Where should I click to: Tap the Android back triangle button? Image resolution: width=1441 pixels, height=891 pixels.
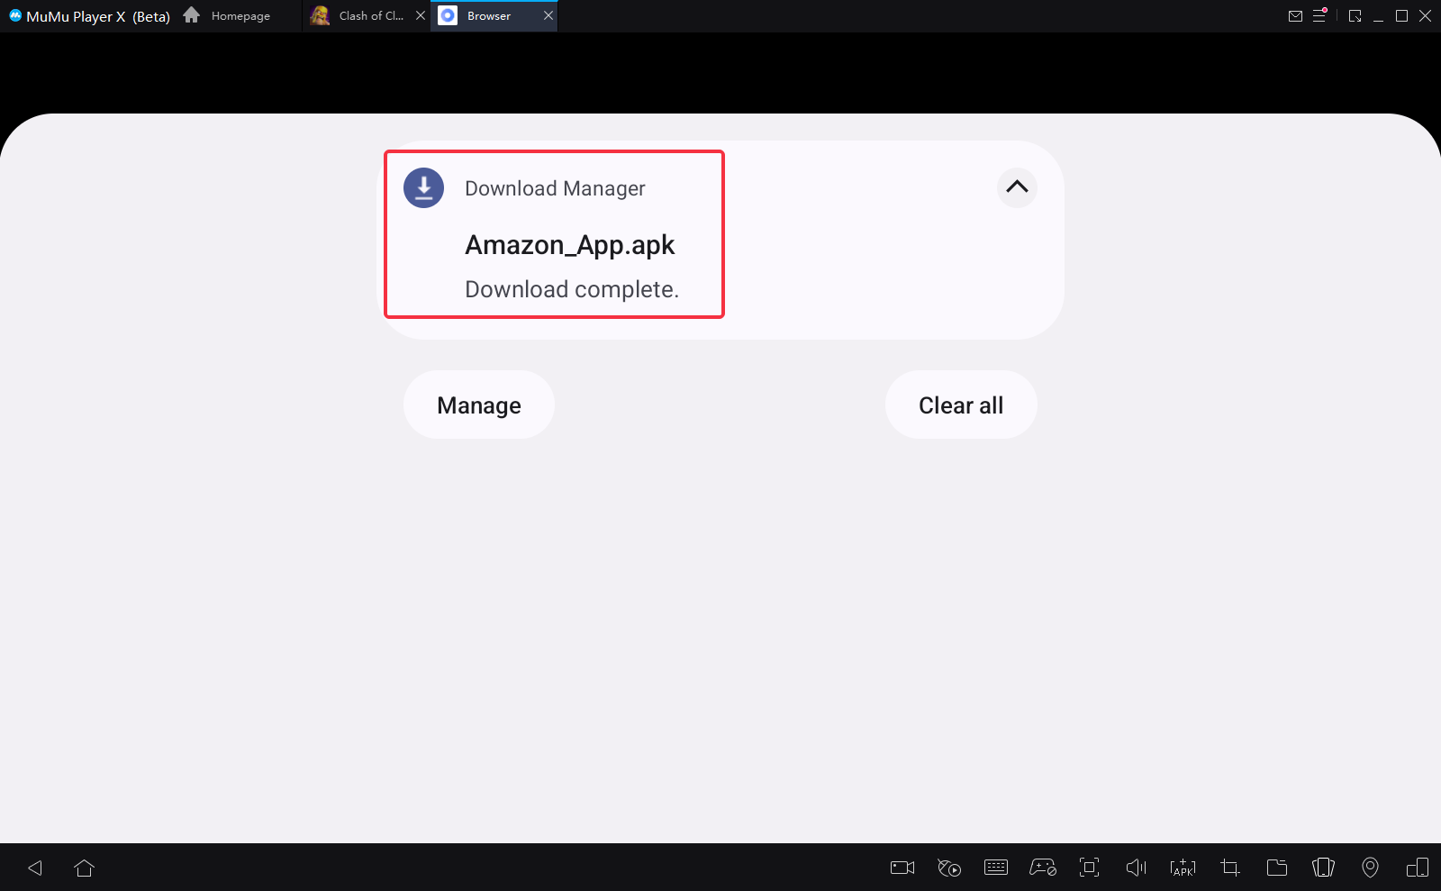(35, 868)
